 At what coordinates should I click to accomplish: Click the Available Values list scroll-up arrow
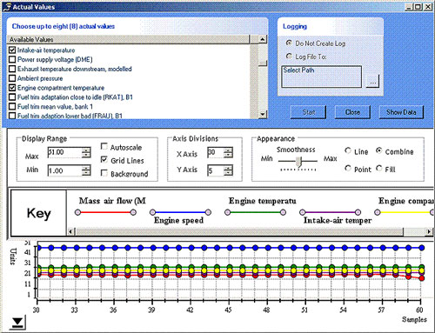[x=263, y=39]
